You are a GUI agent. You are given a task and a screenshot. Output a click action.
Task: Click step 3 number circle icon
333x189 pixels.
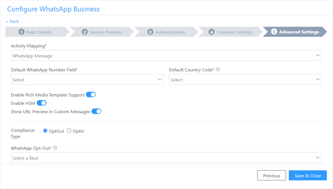point(150,32)
